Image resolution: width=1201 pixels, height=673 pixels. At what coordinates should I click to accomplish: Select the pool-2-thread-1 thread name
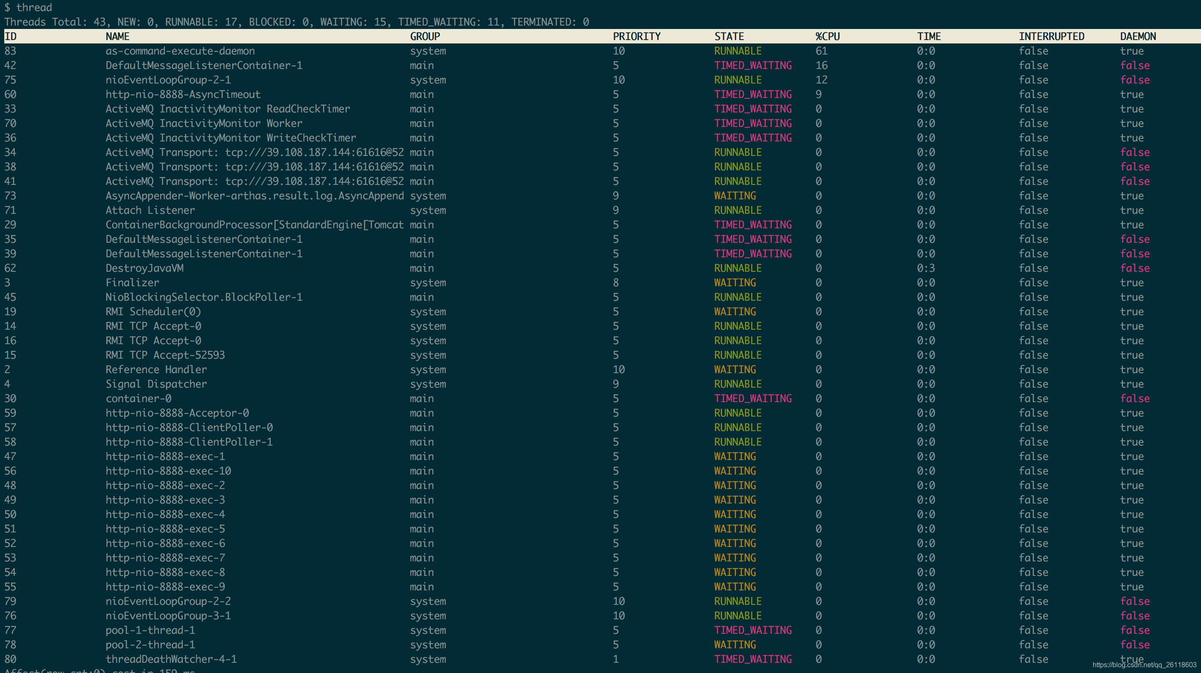click(x=150, y=644)
